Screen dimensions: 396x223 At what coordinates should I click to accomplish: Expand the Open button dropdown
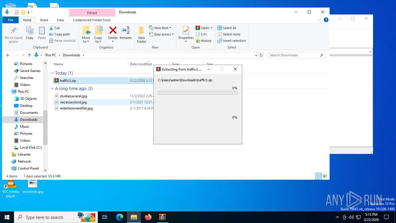[211, 28]
